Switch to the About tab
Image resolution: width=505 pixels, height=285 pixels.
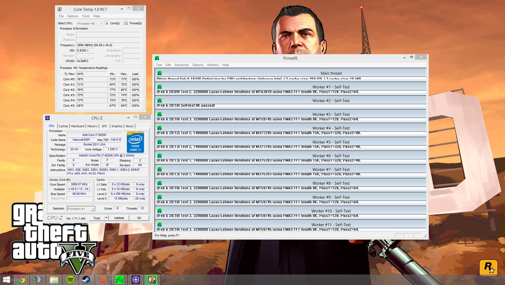tap(129, 126)
